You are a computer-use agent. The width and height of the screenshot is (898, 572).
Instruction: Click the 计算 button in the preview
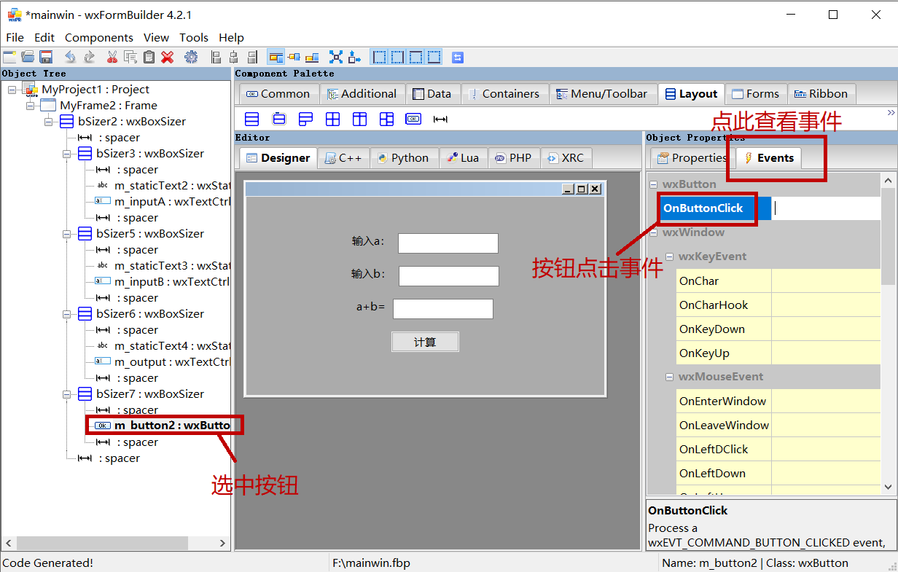pyautogui.click(x=425, y=341)
